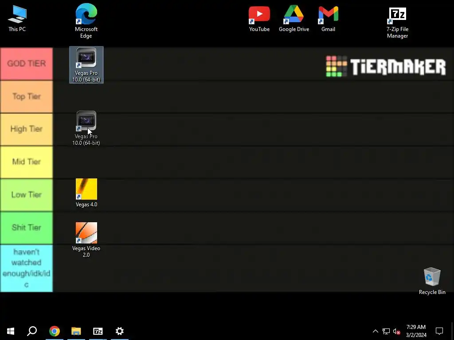This screenshot has height=340, width=454.
Task: Click the Top Tier orange label
Action: point(26,97)
